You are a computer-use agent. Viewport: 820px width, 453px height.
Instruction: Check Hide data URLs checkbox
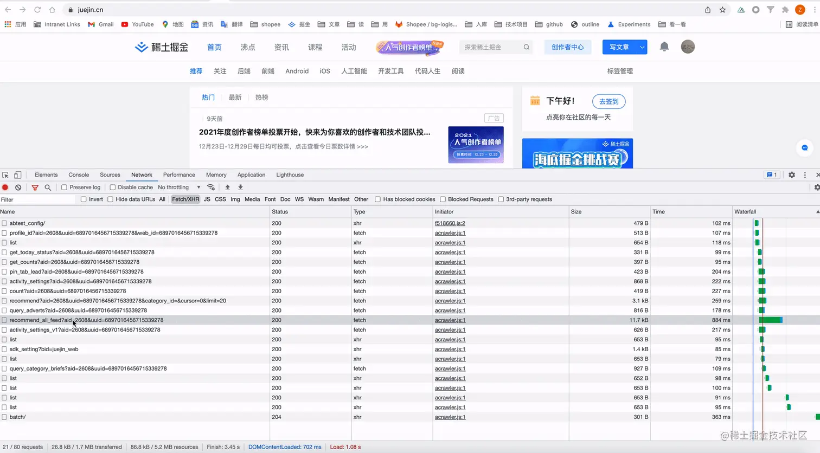[111, 199]
